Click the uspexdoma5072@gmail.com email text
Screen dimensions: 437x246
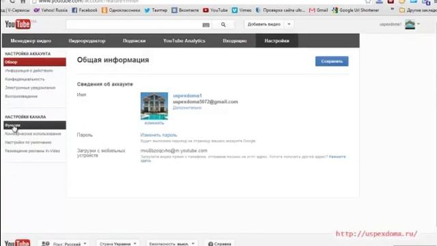(x=206, y=102)
